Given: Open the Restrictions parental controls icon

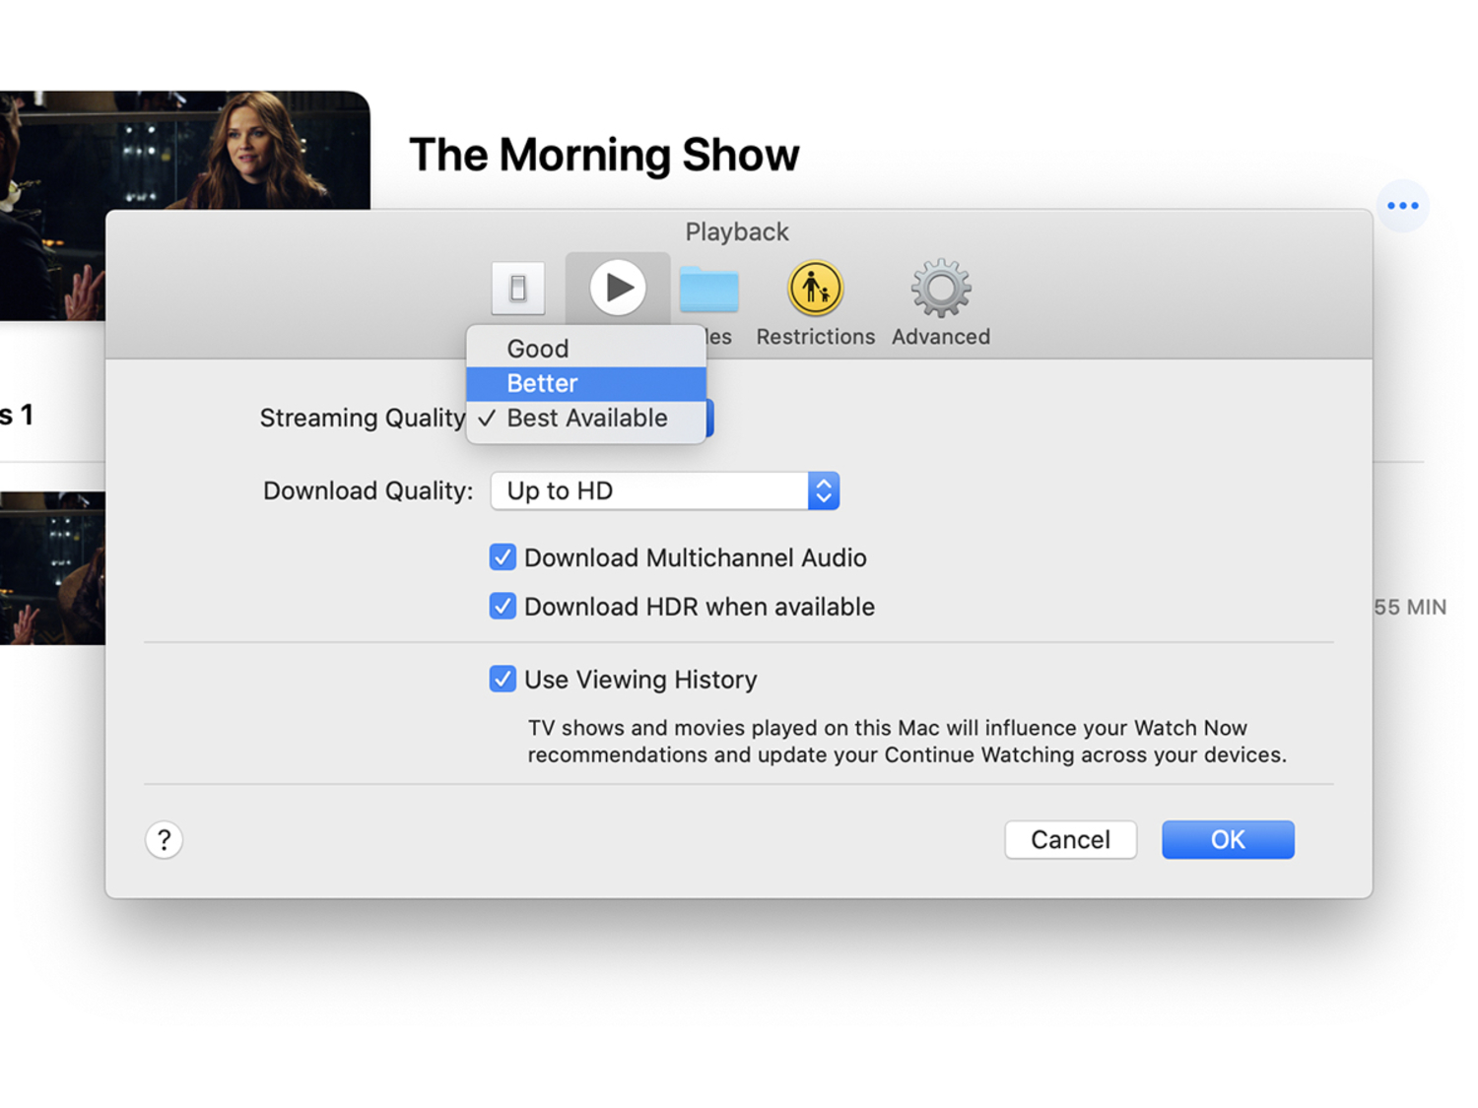Looking at the screenshot, I should [815, 289].
